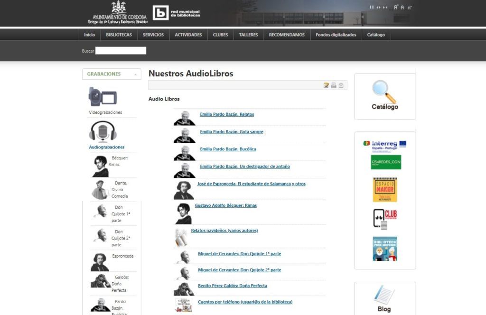Open Galdós: Doña Perfecta sidebar item
The image size is (486, 315).
click(120, 284)
